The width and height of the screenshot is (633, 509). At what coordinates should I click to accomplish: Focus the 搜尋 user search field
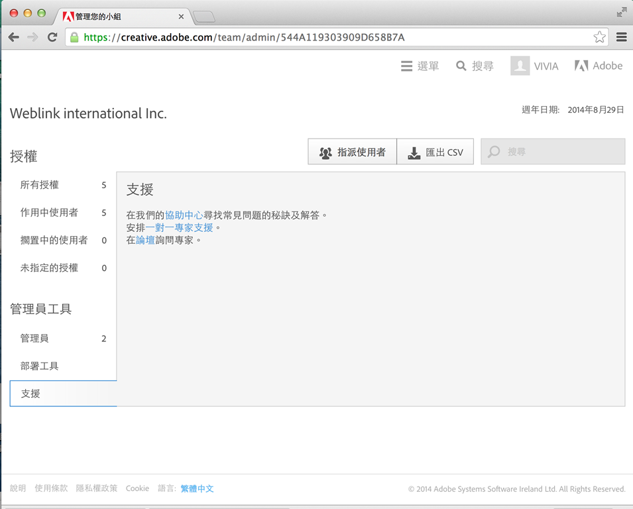tap(553, 152)
